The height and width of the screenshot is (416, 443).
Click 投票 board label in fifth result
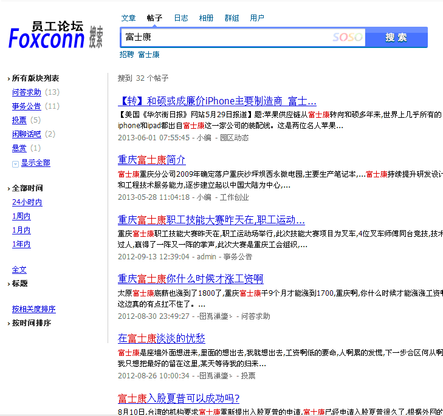(x=248, y=375)
